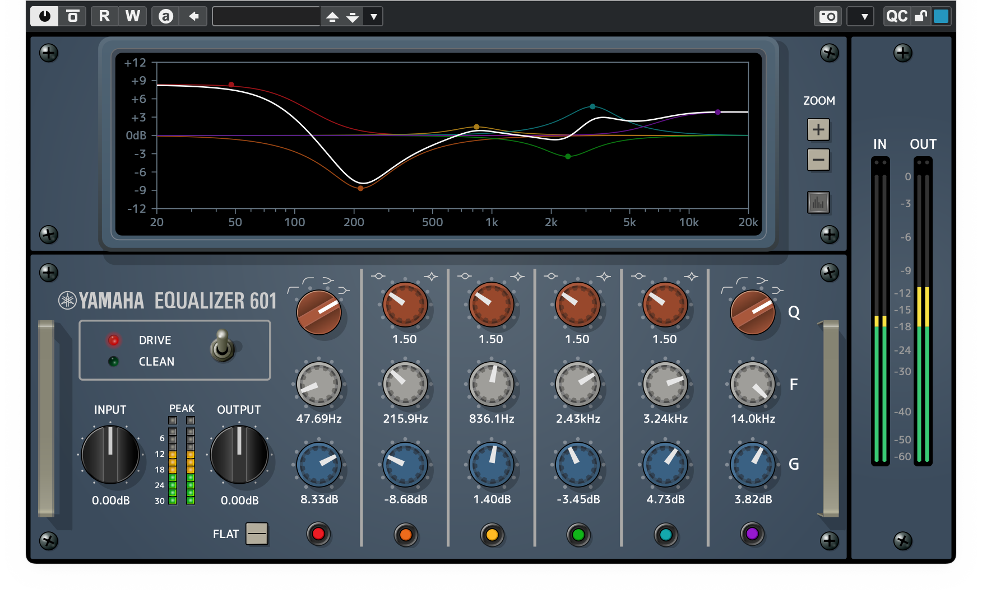The width and height of the screenshot is (982, 594).
Task: Open the preset management dropdown
Action: 373,17
